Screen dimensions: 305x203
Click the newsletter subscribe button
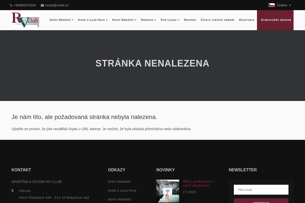click(x=261, y=201)
